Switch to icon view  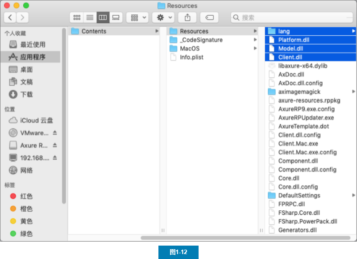(77, 17)
